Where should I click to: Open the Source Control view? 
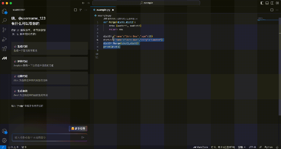pos(4,30)
